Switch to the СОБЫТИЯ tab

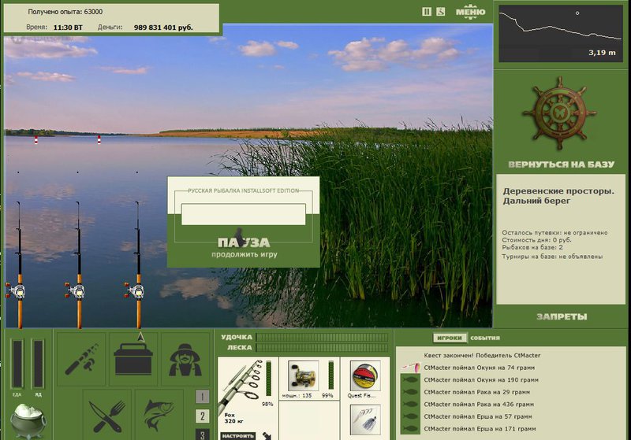click(x=485, y=338)
